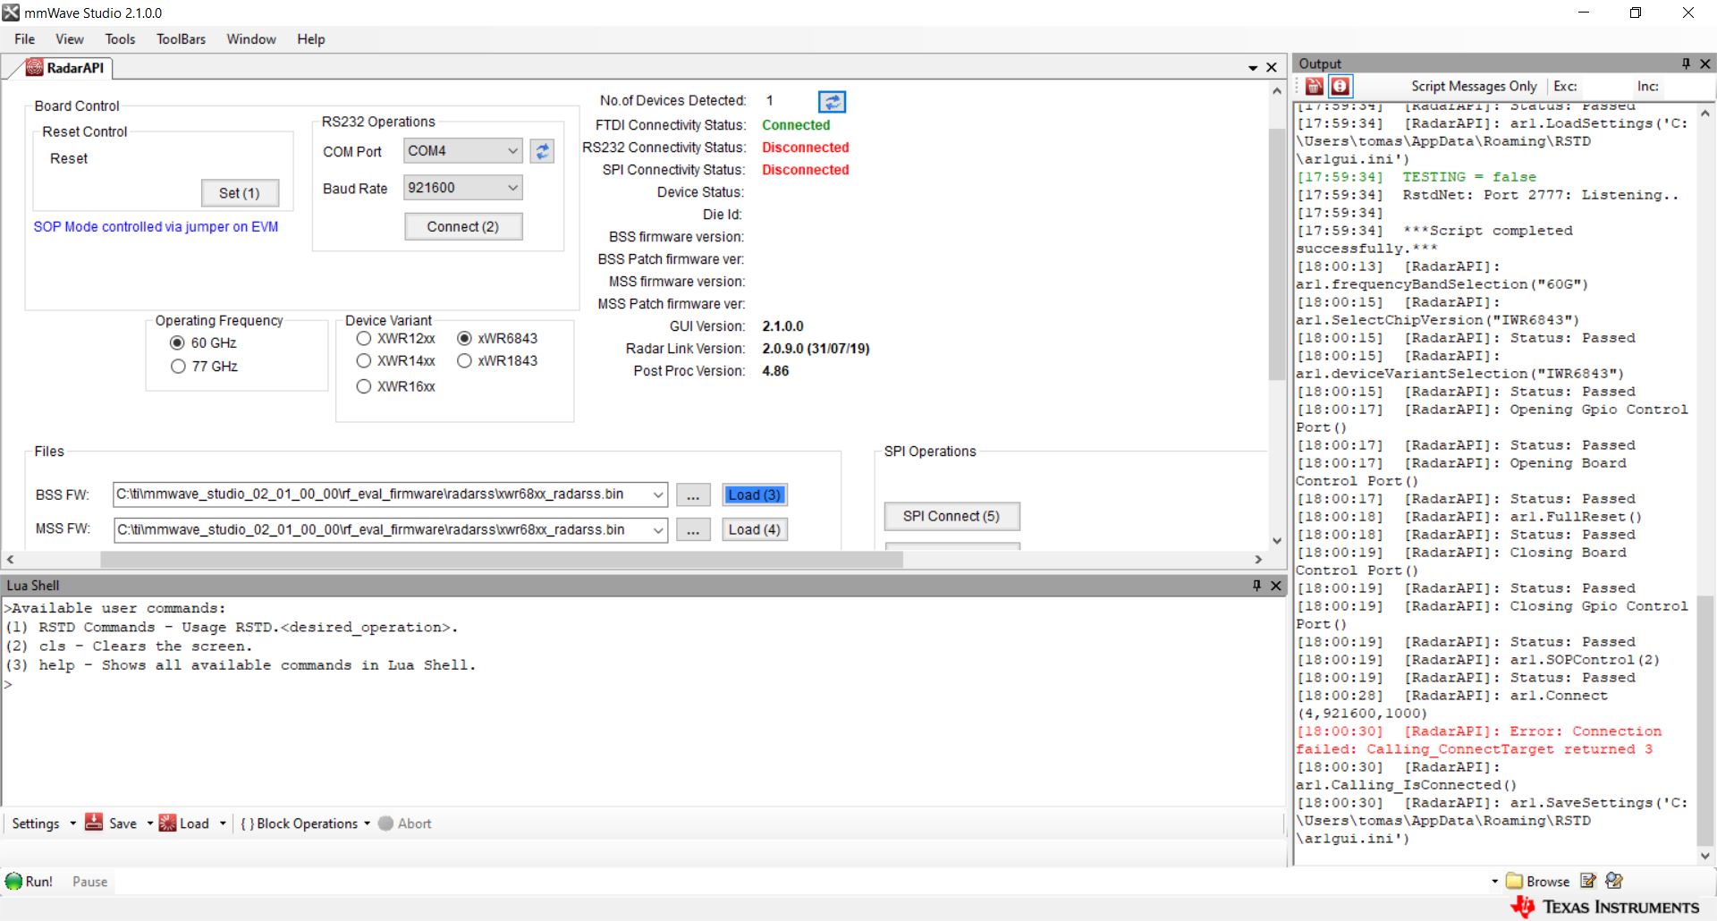Image resolution: width=1717 pixels, height=921 pixels.
Task: Refresh the COM Port list
Action: point(542,151)
